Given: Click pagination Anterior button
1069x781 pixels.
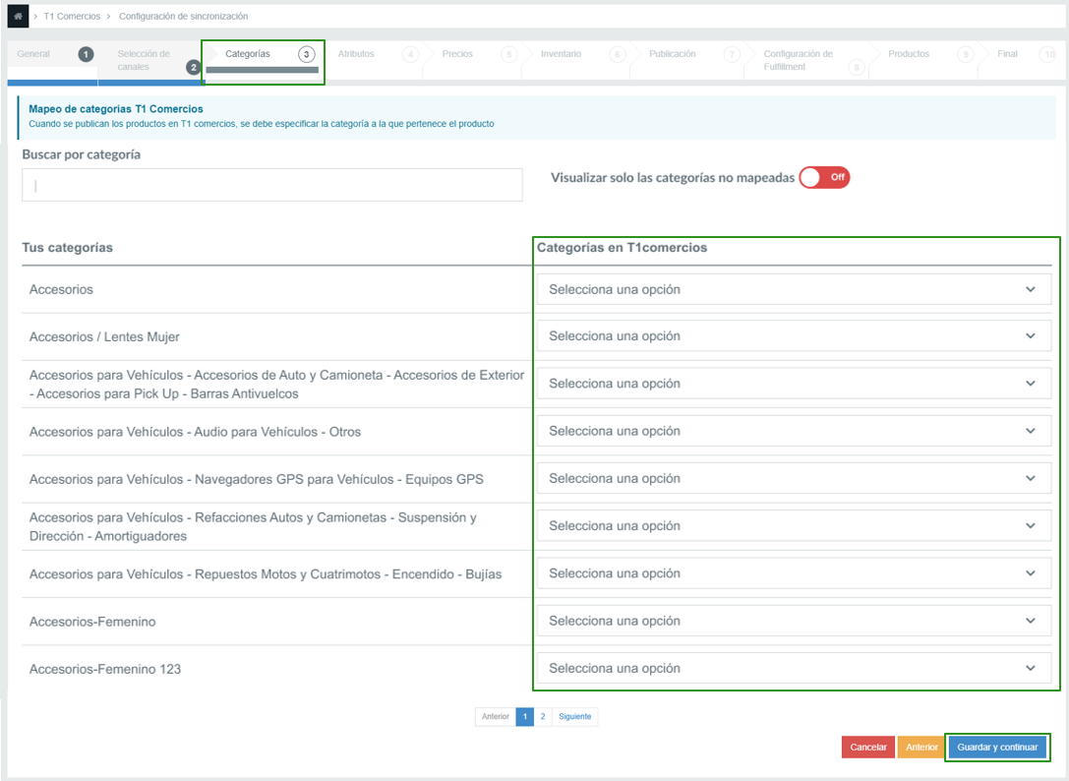Looking at the screenshot, I should [x=495, y=717].
